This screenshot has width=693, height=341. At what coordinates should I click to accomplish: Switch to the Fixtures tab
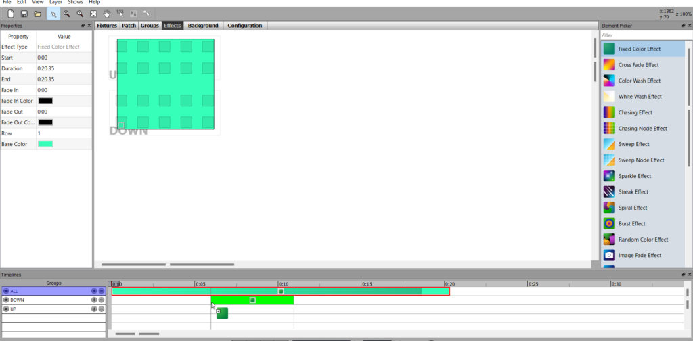coord(107,26)
